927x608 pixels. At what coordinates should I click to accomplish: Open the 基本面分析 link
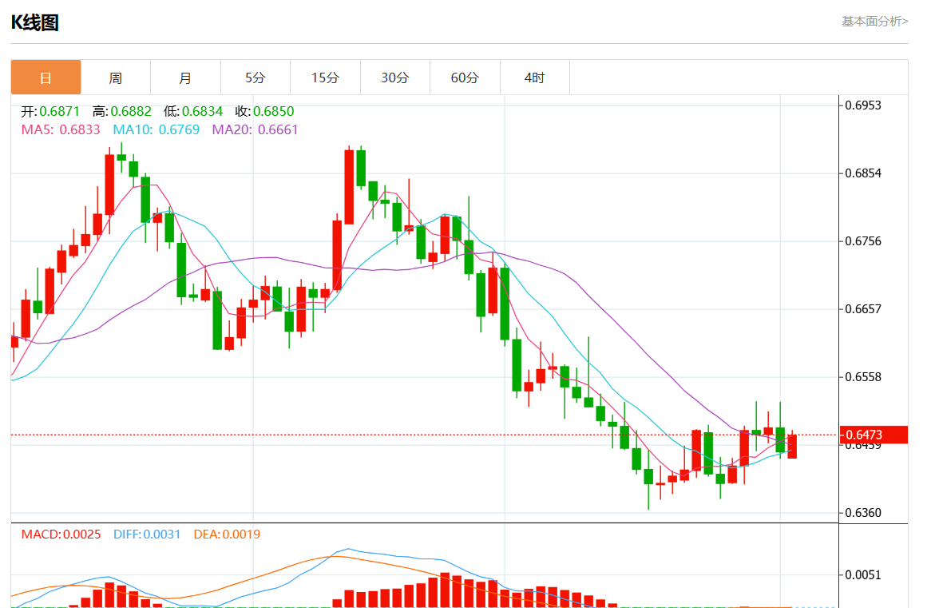coord(874,22)
